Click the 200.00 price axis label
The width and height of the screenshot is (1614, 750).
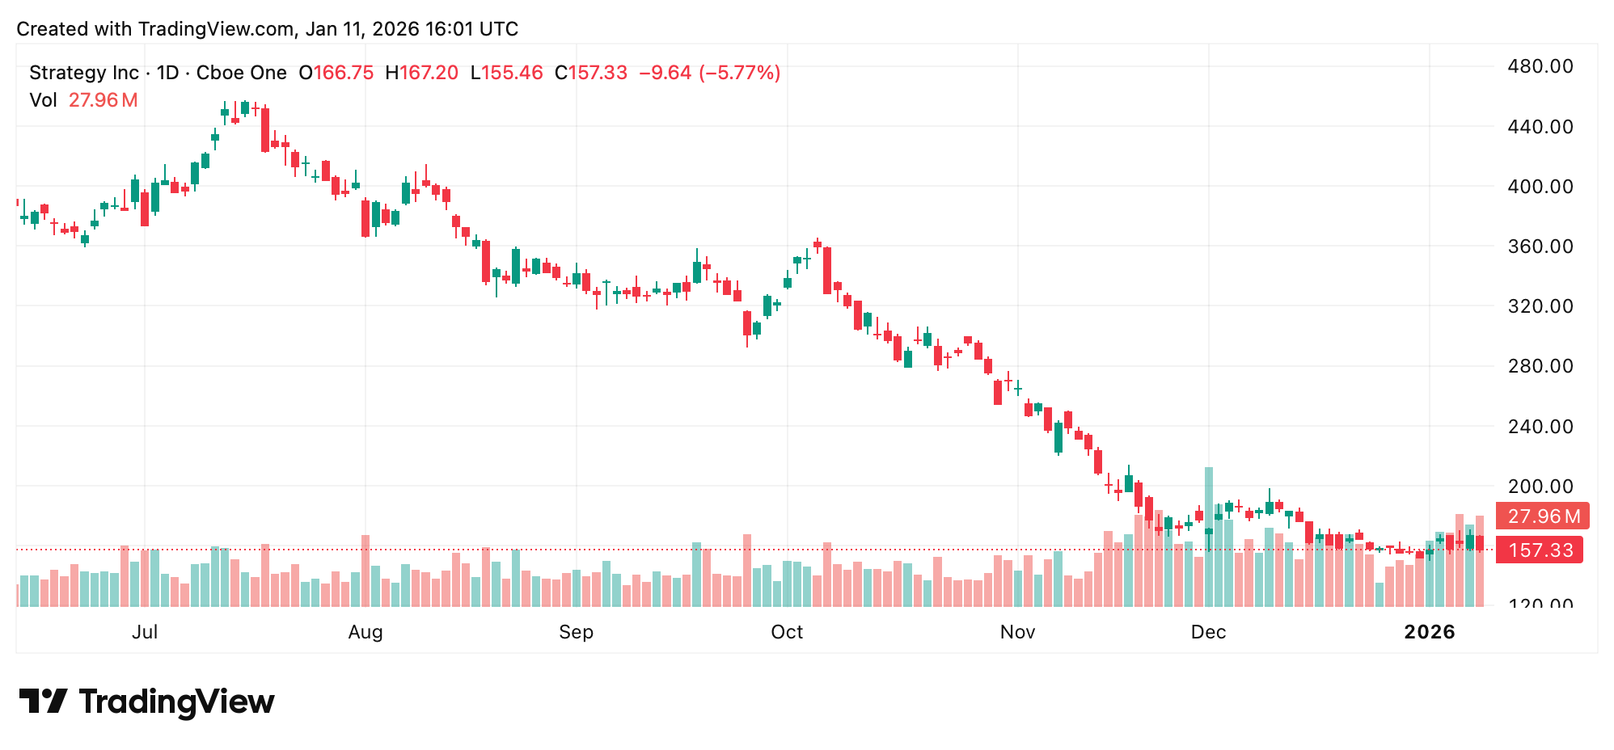(x=1540, y=487)
